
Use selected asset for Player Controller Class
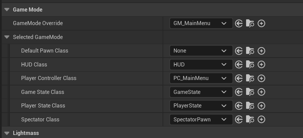(x=239, y=78)
